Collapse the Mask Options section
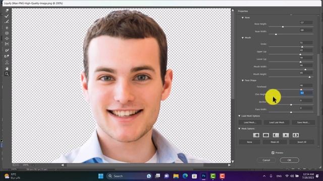The height and width of the screenshot is (181, 323). click(x=239, y=129)
